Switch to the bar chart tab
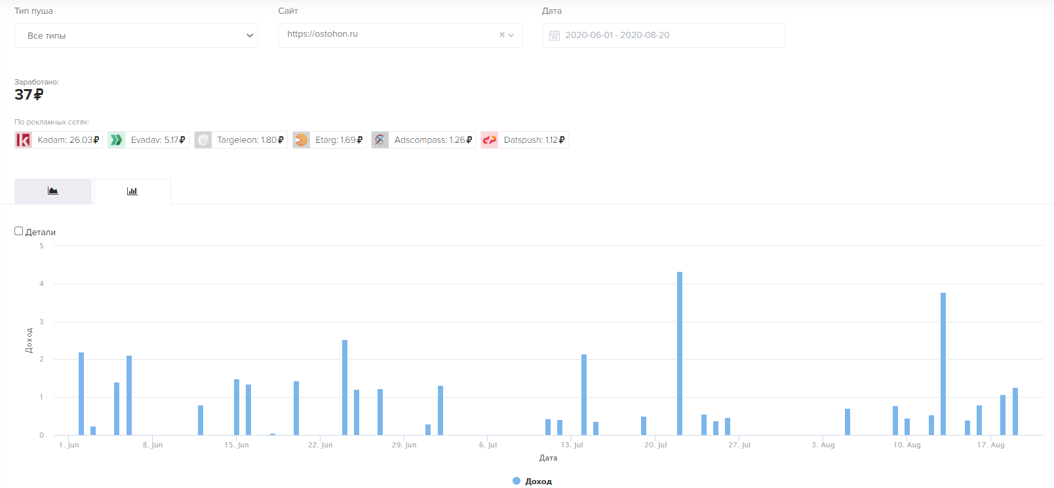1054x488 pixels. (132, 191)
